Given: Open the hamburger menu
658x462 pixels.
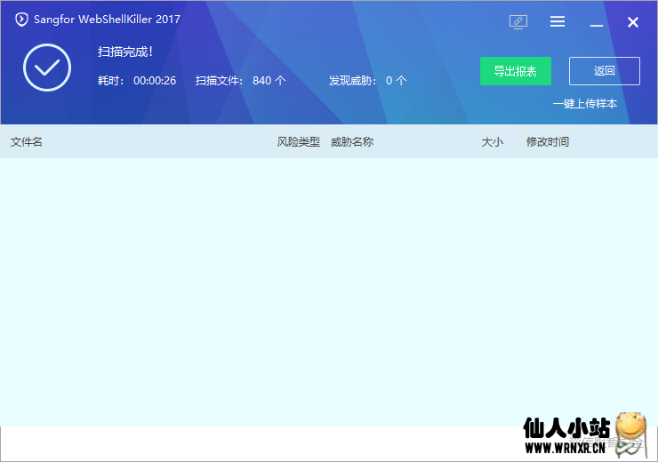Looking at the screenshot, I should (558, 21).
